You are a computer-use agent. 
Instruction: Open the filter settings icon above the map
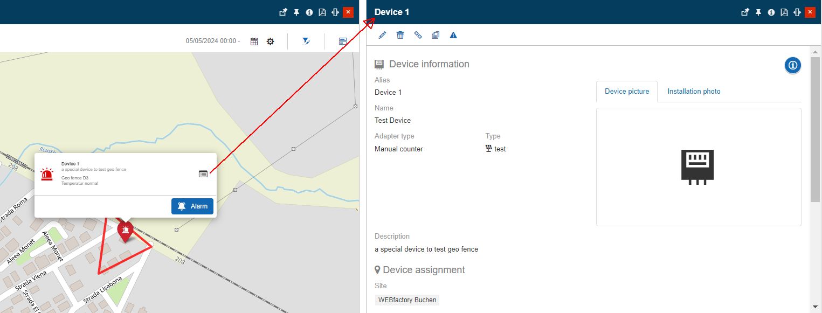coord(306,41)
